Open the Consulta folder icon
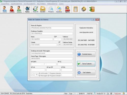The width and height of the screenshot is (127, 95). pos(43,9)
